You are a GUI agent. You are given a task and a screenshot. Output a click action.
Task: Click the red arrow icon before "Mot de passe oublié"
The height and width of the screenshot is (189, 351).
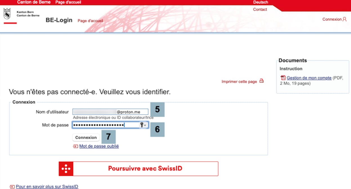pyautogui.click(x=75, y=146)
